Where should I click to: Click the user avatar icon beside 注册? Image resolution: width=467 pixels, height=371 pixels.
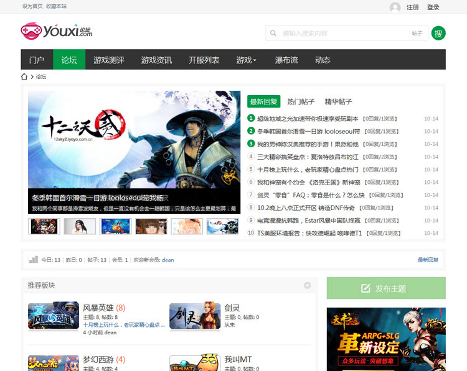(x=395, y=7)
